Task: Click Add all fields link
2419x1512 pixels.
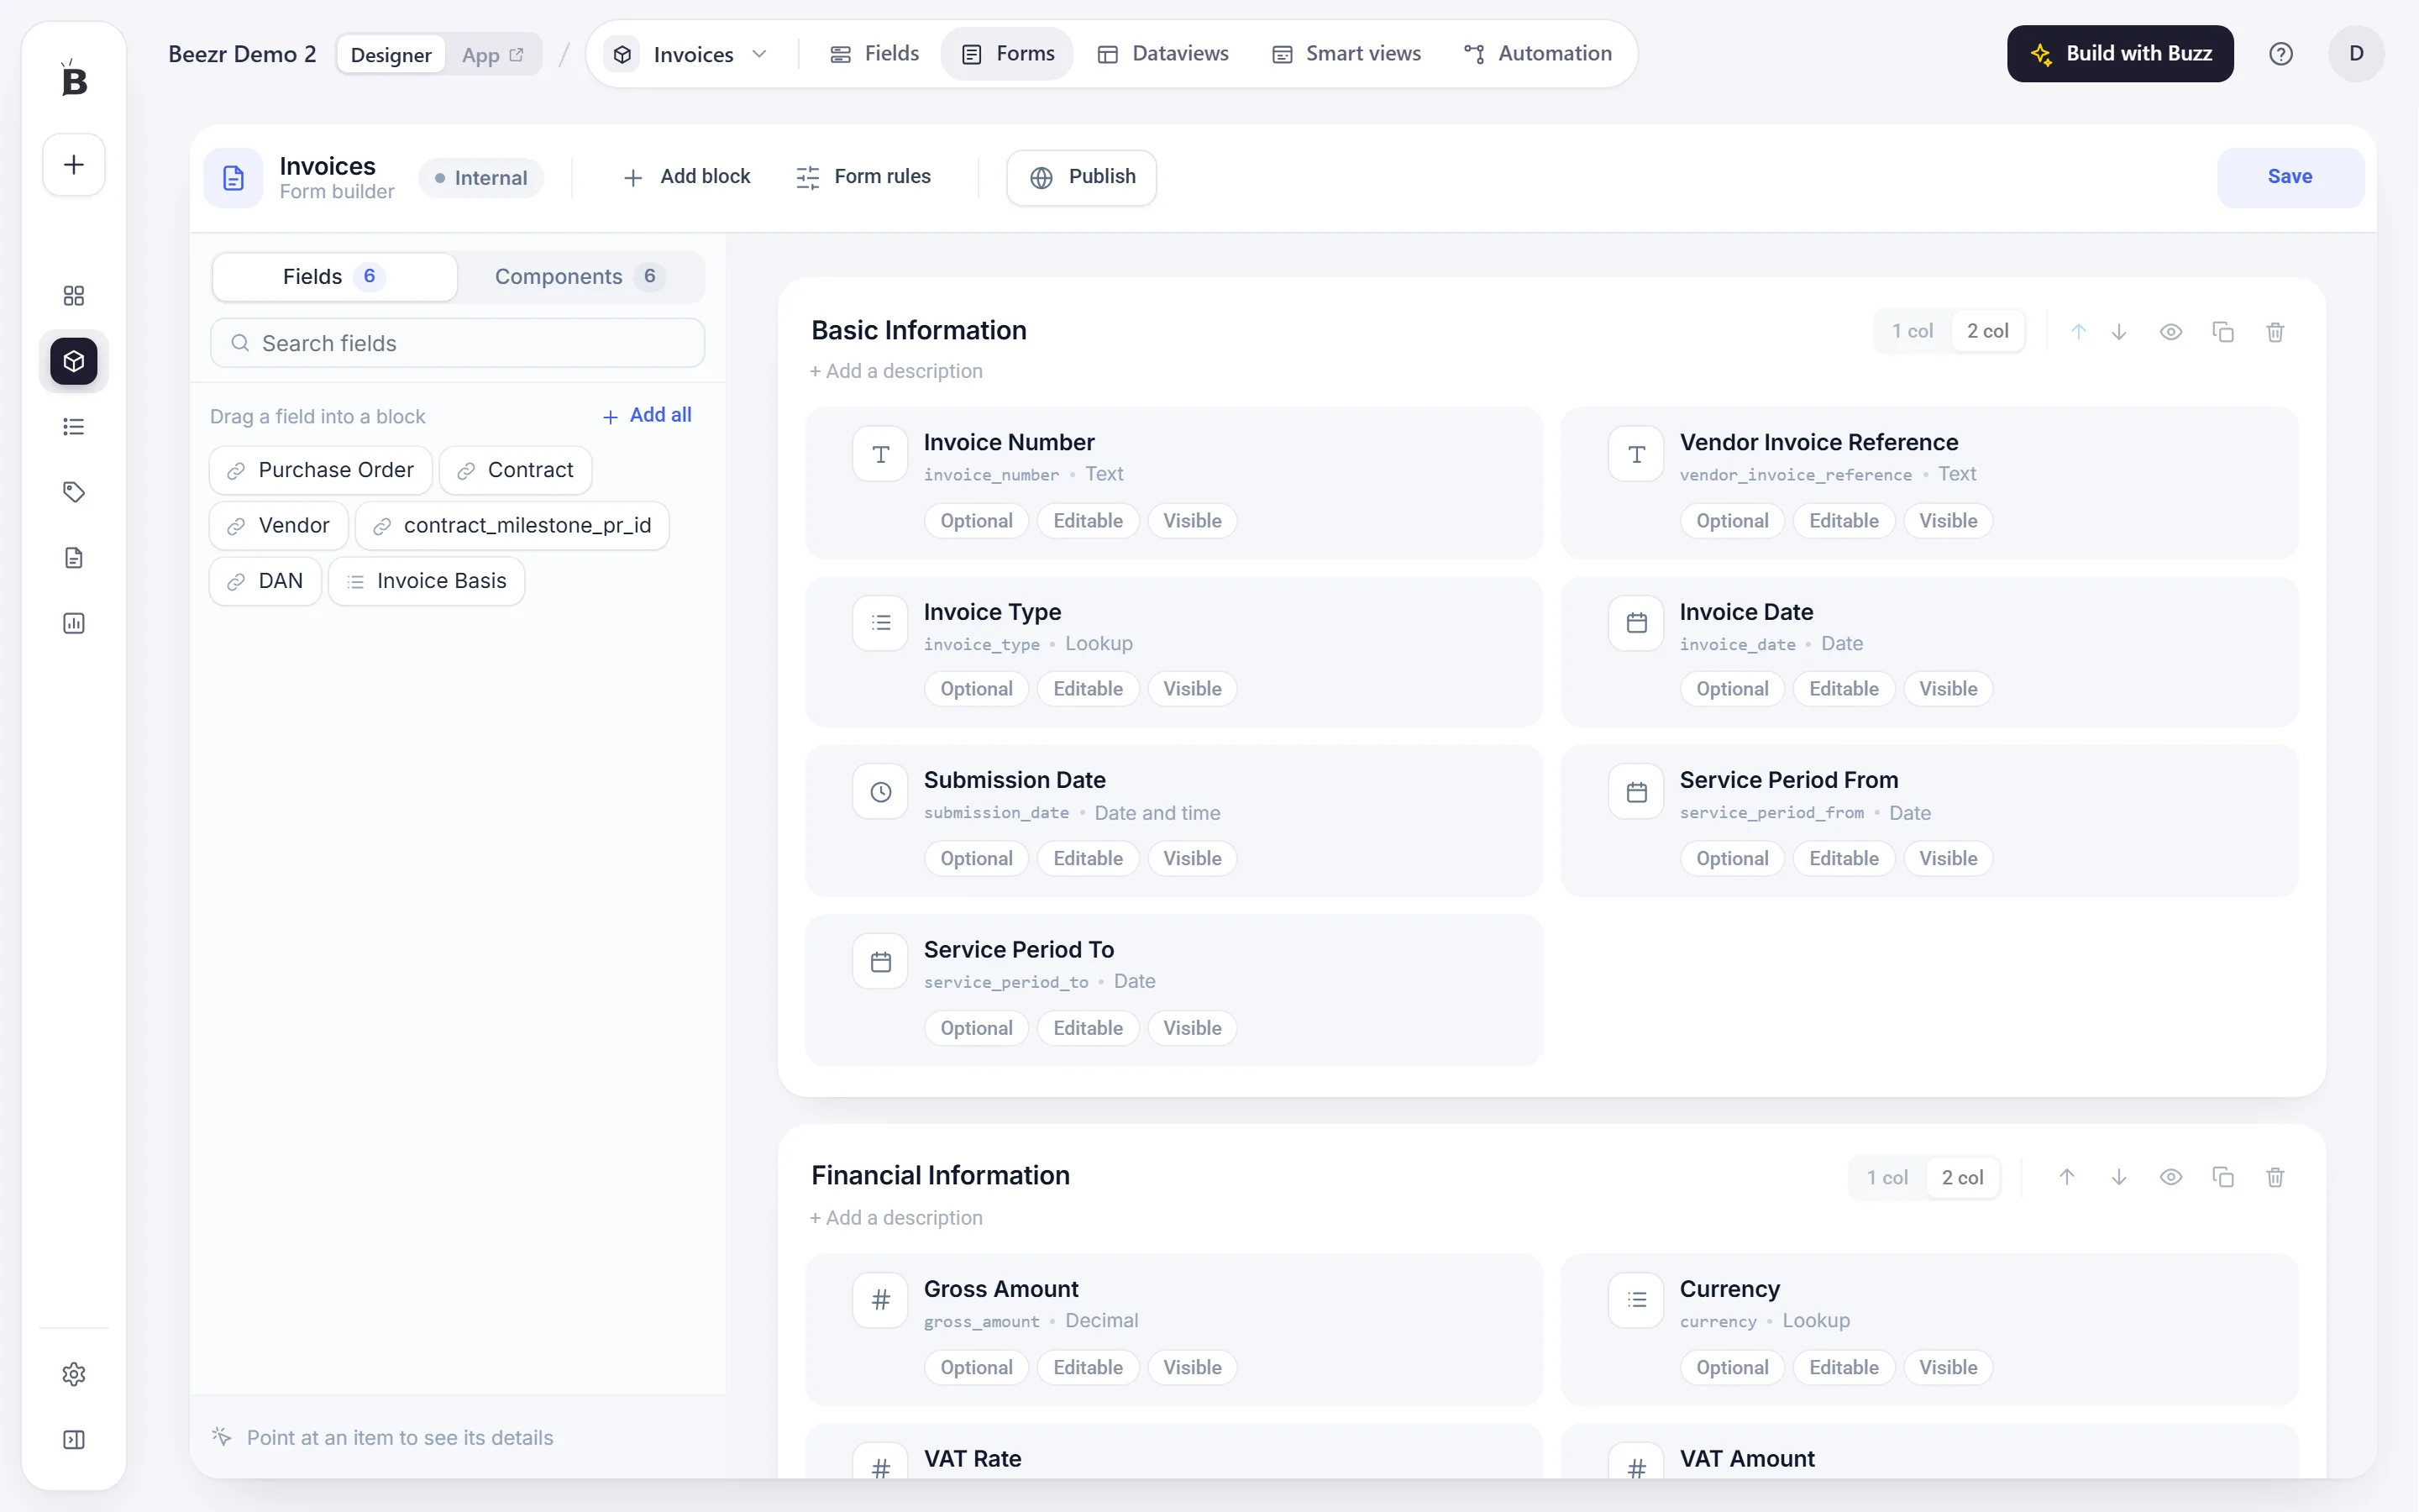Action: 647,416
